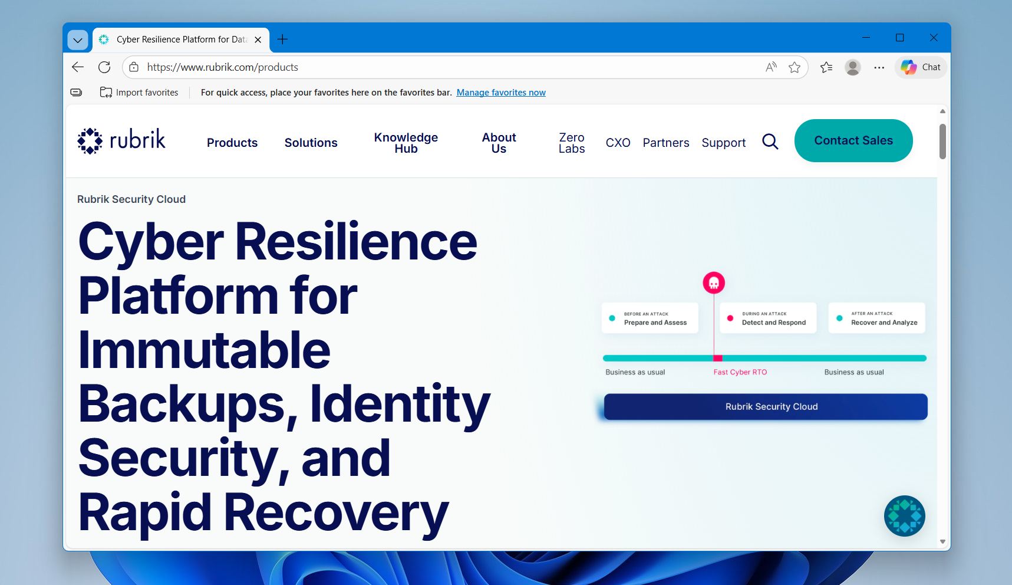Open the Solutions navigation menu
The image size is (1012, 585).
point(311,143)
